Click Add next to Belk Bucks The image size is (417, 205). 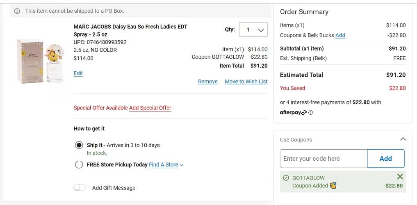[x=340, y=35]
